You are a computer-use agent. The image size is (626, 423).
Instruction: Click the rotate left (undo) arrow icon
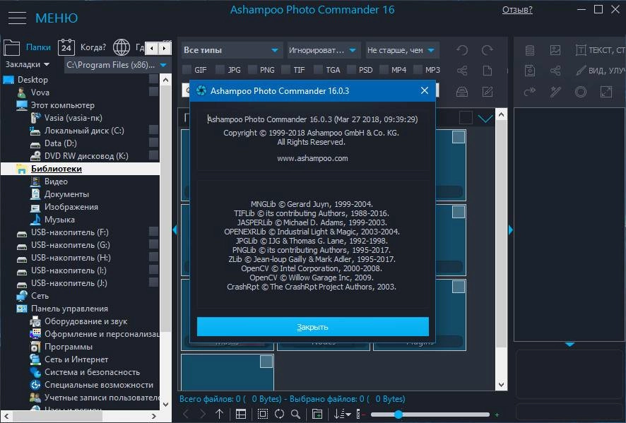click(462, 50)
